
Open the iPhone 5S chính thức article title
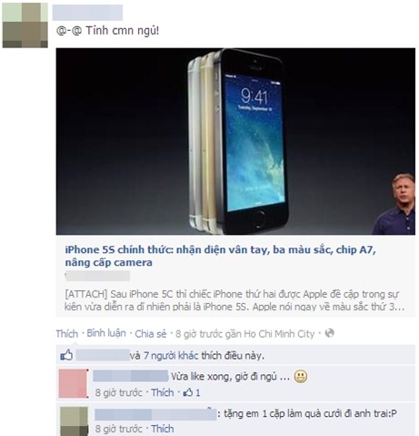(x=220, y=256)
